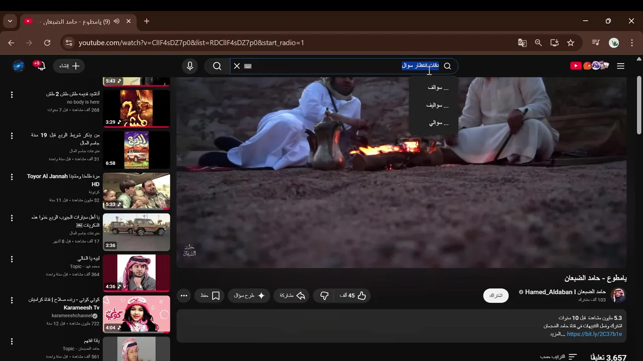Like the video (45 ألف thumbs up)
The height and width of the screenshot is (361, 643).
pyautogui.click(x=353, y=296)
